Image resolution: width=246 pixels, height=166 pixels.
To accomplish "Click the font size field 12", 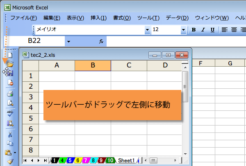I will 166,30.
